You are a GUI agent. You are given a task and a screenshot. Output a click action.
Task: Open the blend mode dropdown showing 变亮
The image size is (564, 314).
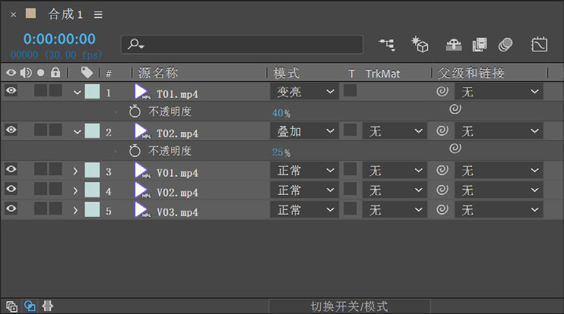(x=304, y=92)
